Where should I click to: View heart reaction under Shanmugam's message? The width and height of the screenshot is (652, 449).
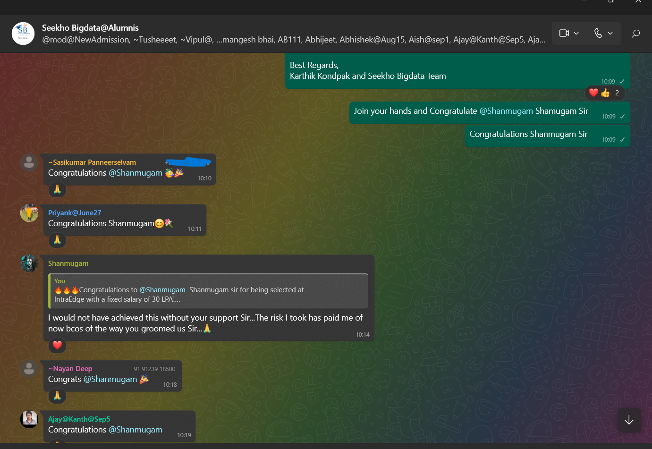click(57, 345)
